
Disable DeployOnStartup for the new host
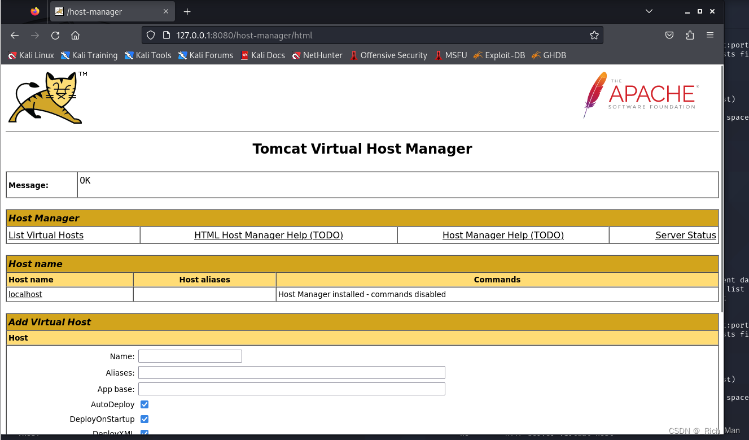(x=144, y=419)
